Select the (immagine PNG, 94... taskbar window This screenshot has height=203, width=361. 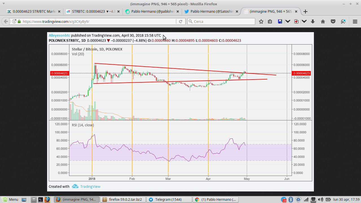77,199
